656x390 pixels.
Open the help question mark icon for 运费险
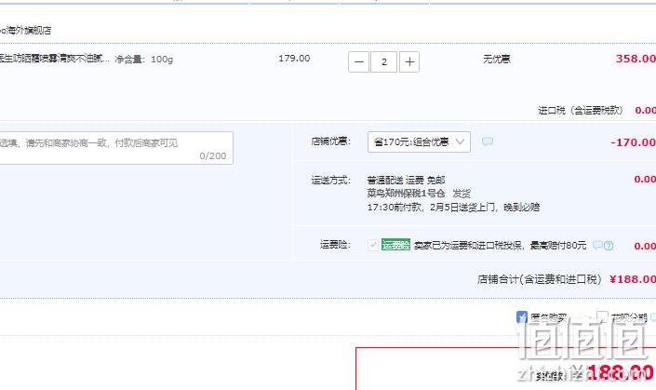(609, 246)
